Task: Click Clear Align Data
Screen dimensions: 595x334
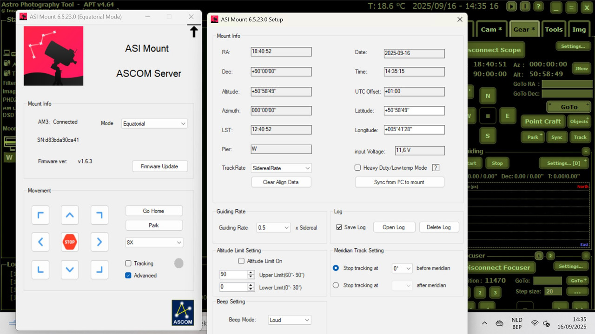Action: click(x=281, y=182)
